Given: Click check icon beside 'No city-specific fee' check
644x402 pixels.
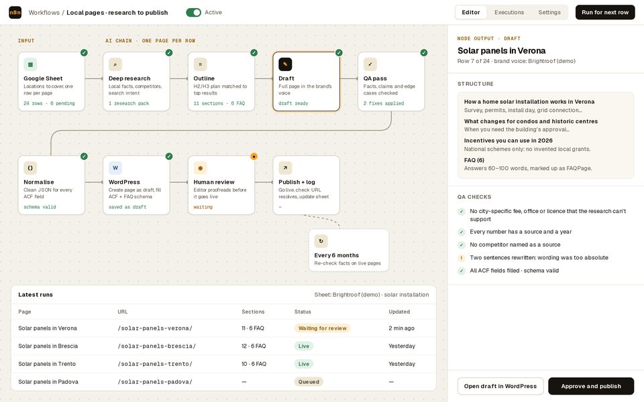Looking at the screenshot, I should point(462,212).
